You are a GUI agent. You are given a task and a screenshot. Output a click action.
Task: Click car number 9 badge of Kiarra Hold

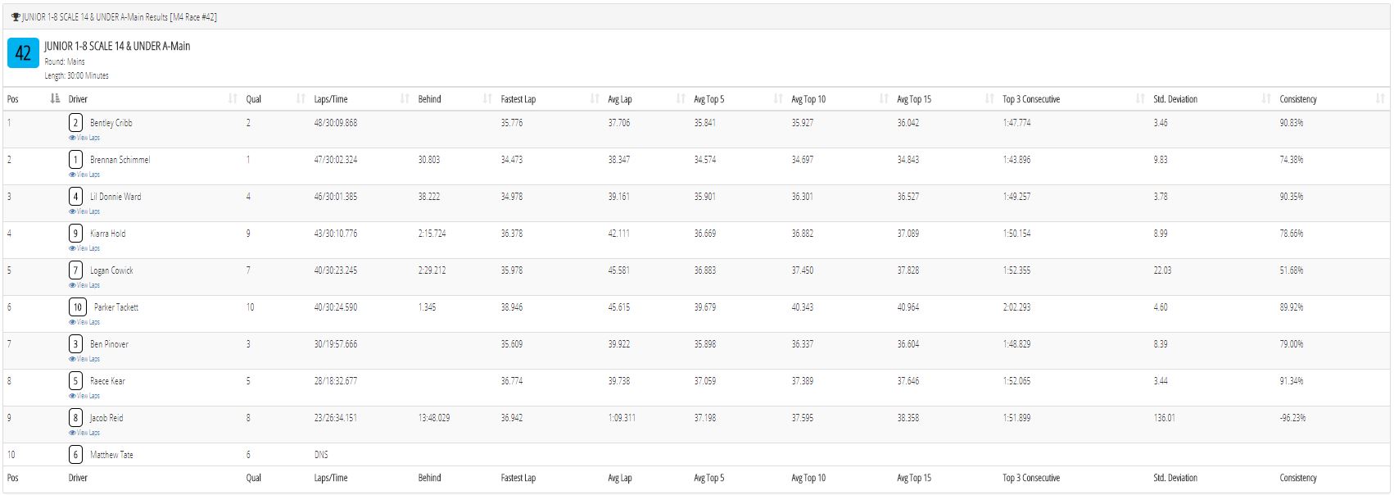(75, 234)
